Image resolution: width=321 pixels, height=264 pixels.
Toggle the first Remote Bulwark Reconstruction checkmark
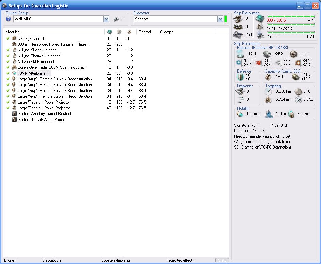point(8,79)
